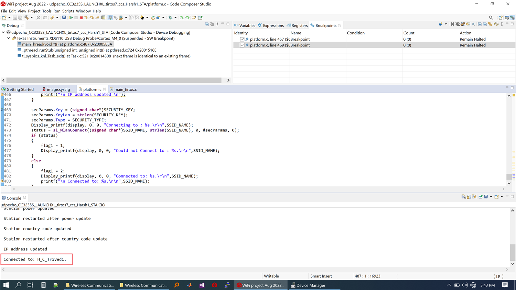
Task: Click the search magnifier in toolbar
Action: [491, 18]
